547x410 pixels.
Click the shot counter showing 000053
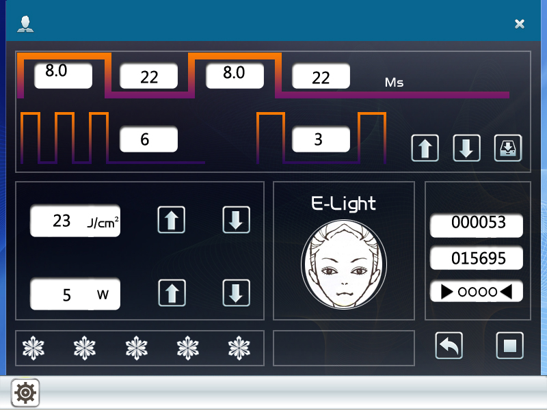477,223
